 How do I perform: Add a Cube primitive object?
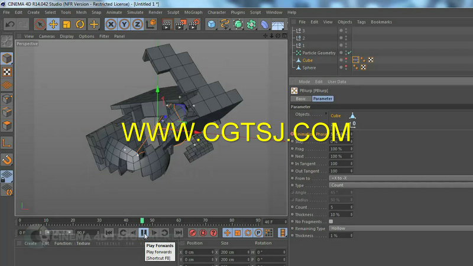point(212,24)
